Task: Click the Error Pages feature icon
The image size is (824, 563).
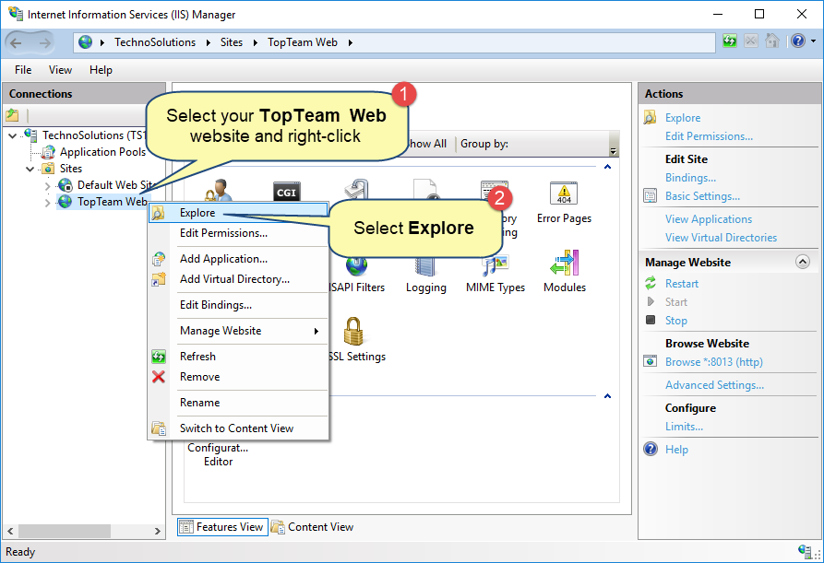Action: (564, 194)
